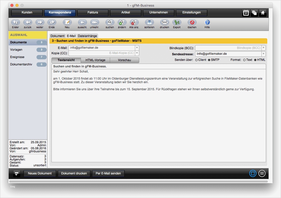Screen dimensions: 281x198
Task: Open the Kopie (CC) dropdown arrow
Action: click(136, 53)
